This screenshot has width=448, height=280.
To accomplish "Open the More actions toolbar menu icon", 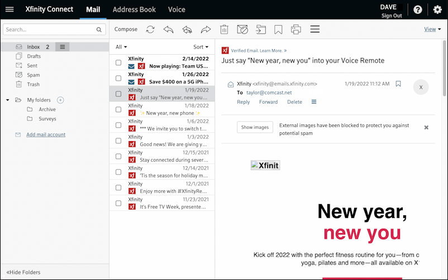I will [x=315, y=29].
